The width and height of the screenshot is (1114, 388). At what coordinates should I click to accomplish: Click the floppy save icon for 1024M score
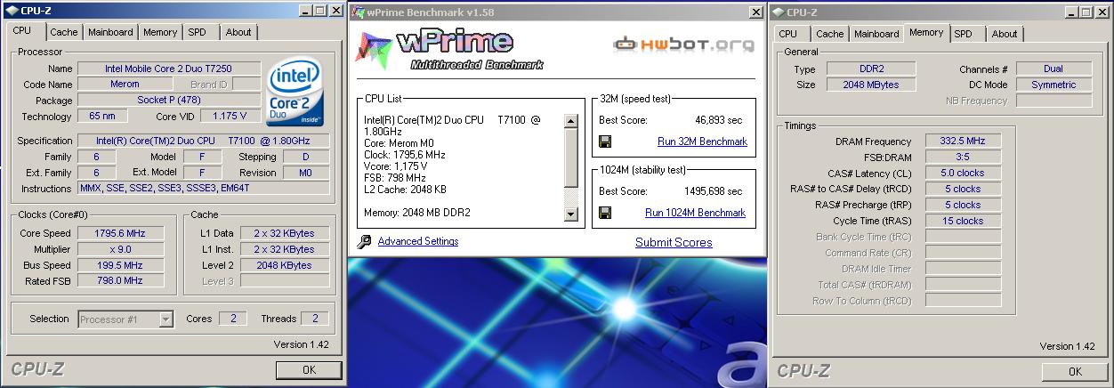(605, 213)
